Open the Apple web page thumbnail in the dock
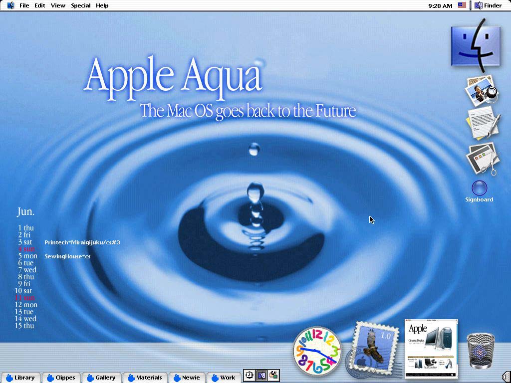Screen dimensions: 511x383 (431, 349)
